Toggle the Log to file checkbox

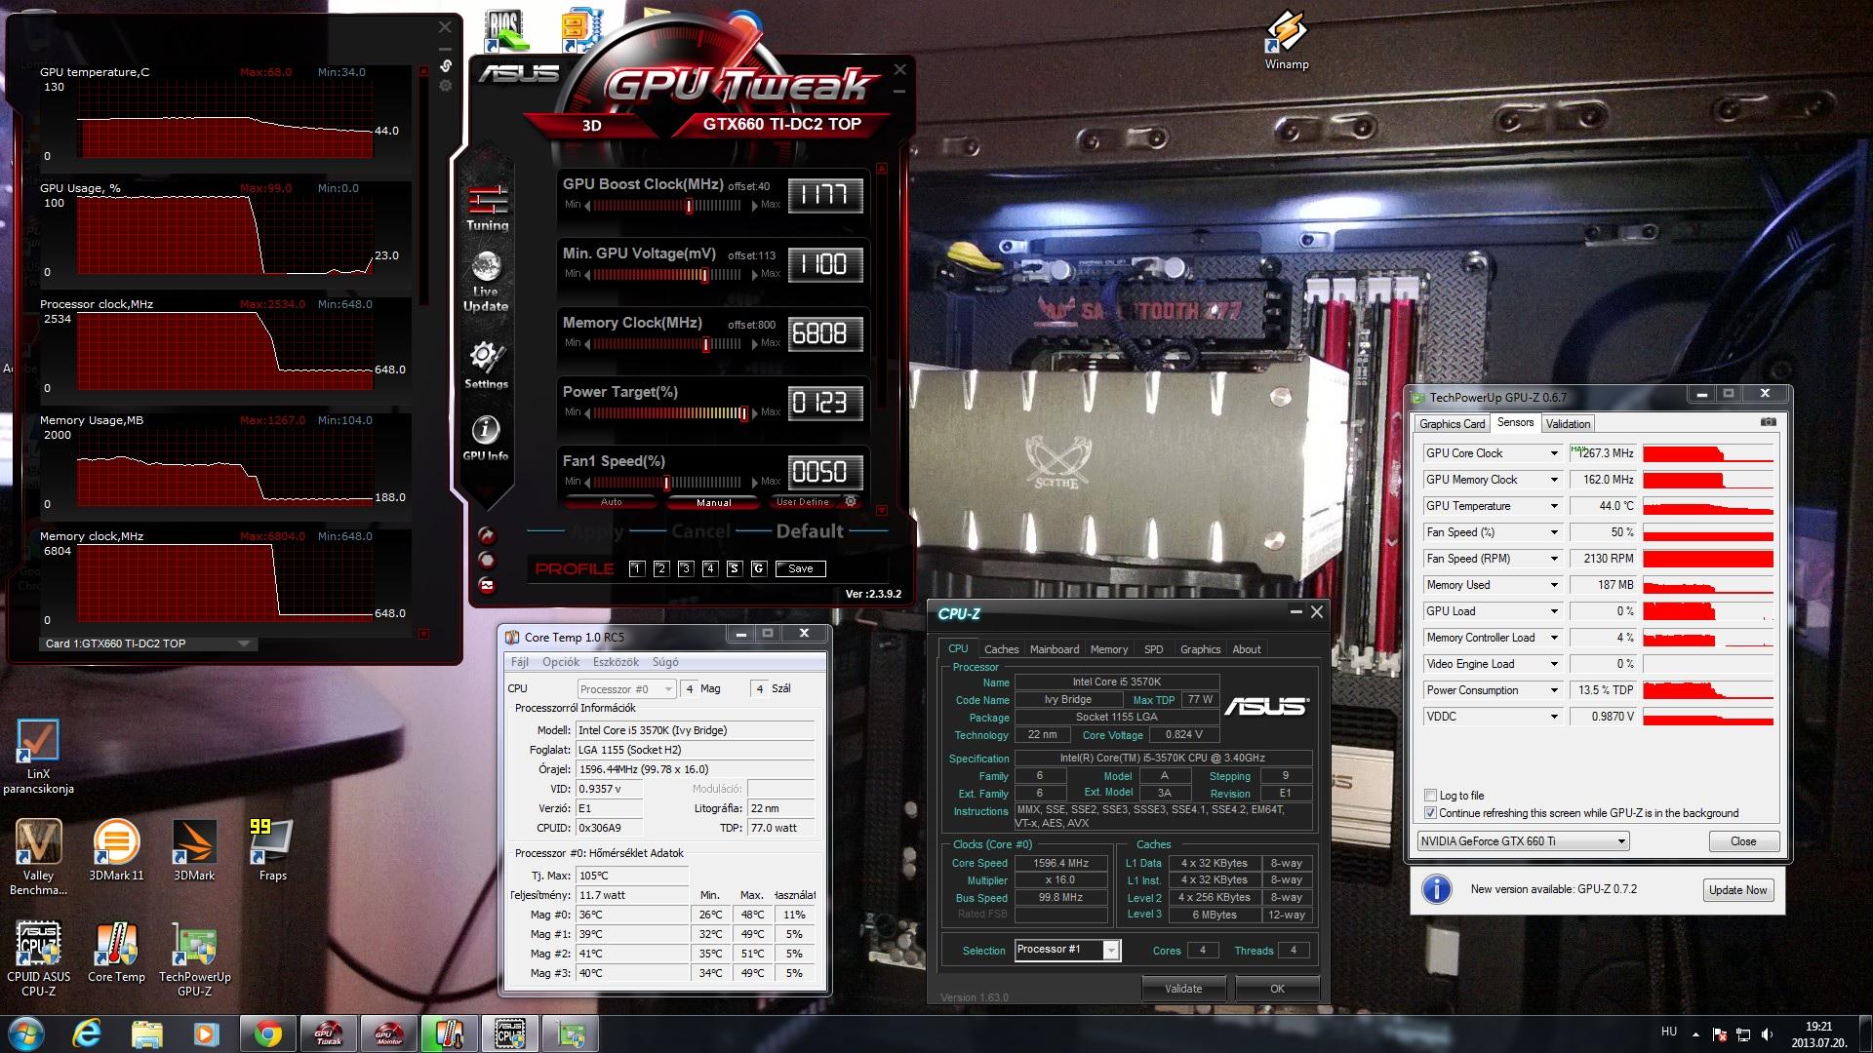(1430, 796)
